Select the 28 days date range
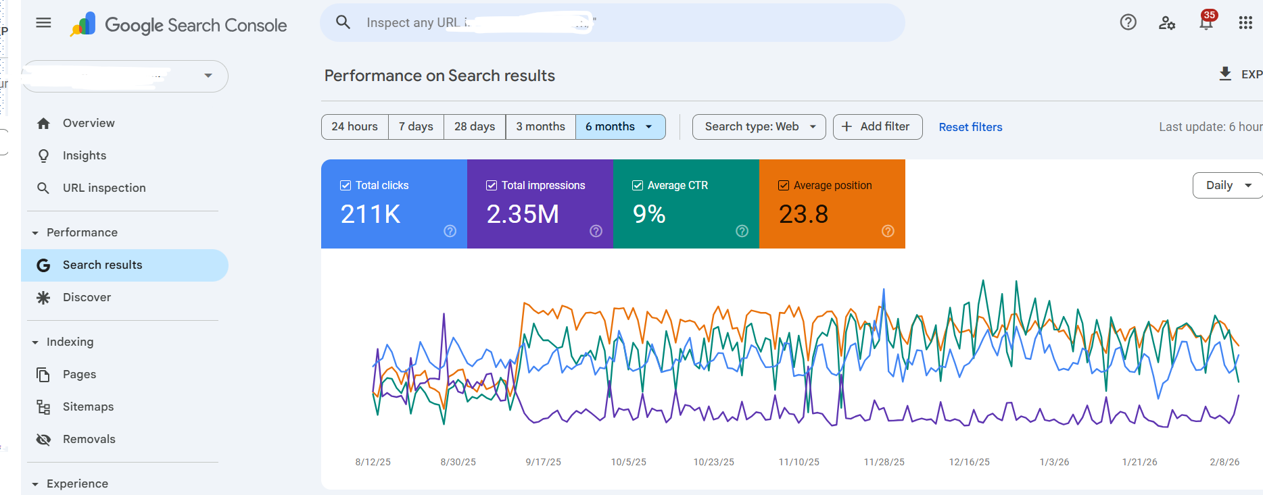Viewport: 1263px width, 495px height. pyautogui.click(x=475, y=127)
